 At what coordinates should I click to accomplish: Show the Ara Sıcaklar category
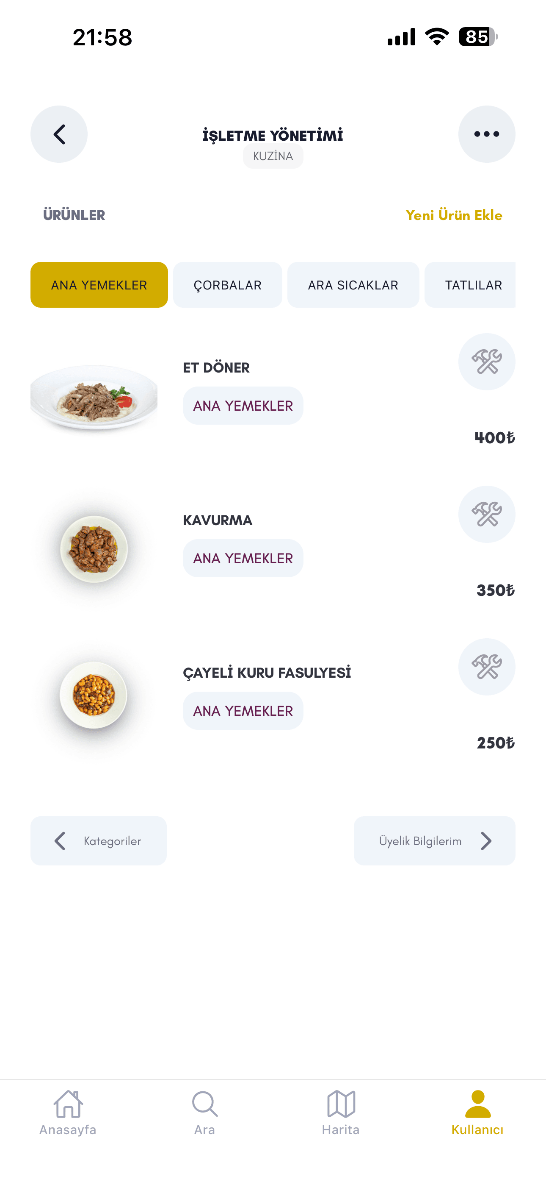tap(353, 285)
